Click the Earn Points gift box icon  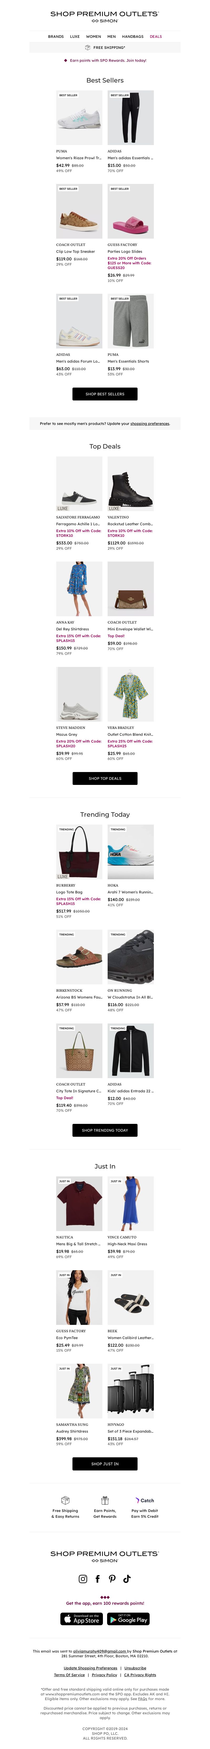coord(105,1500)
